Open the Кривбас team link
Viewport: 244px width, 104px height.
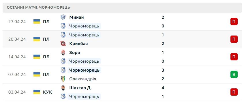pyautogui.click(x=78, y=44)
